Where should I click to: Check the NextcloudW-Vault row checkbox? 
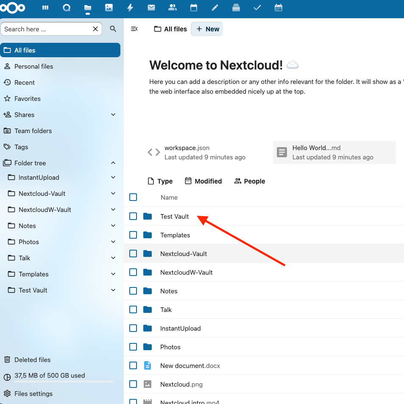pos(133,272)
